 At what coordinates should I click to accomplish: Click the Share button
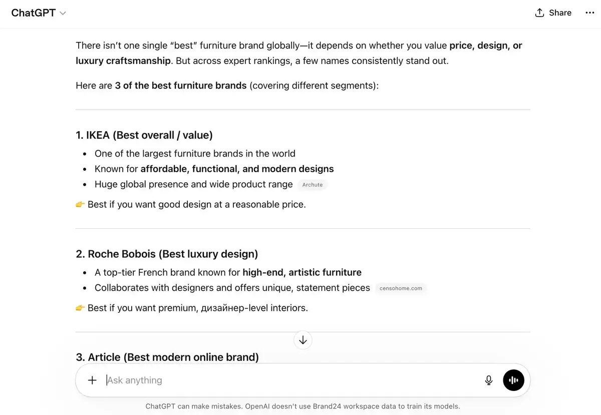coord(553,13)
